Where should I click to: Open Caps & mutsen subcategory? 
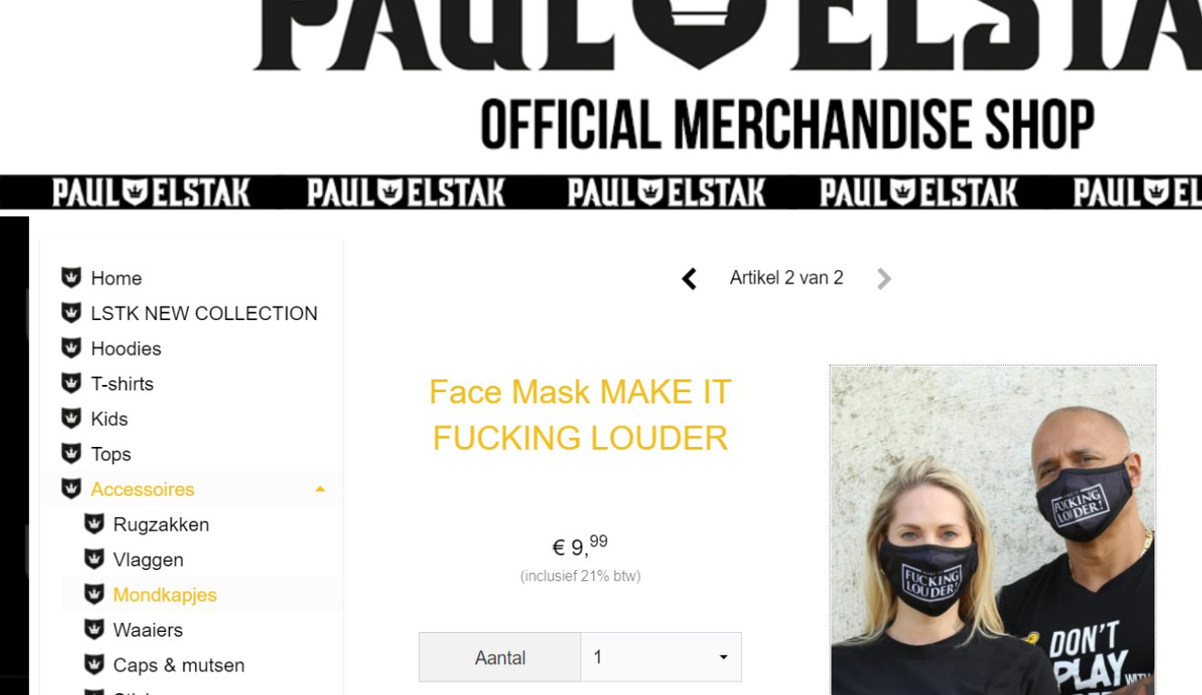pos(179,665)
